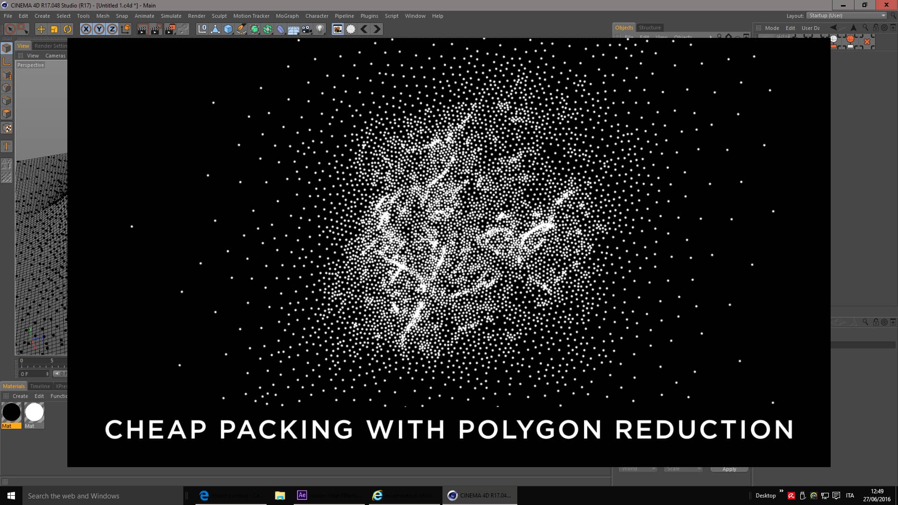Open the Layout dropdown showing Startup (User)

click(x=847, y=15)
